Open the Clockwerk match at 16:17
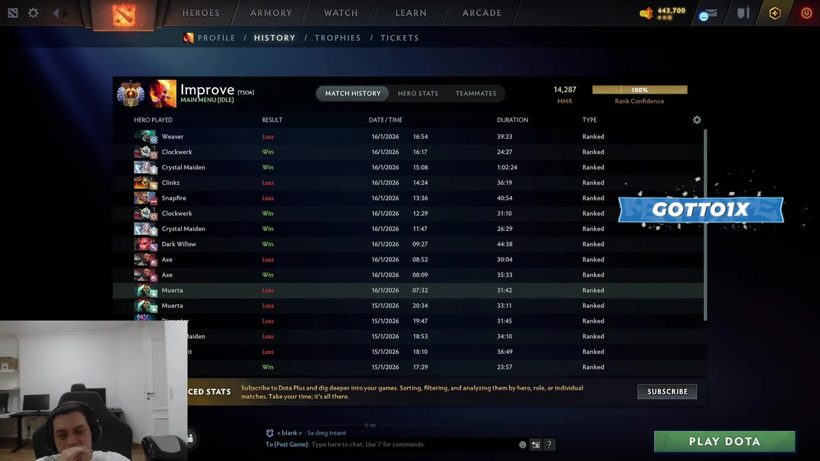This screenshot has width=820, height=461. tap(409, 152)
